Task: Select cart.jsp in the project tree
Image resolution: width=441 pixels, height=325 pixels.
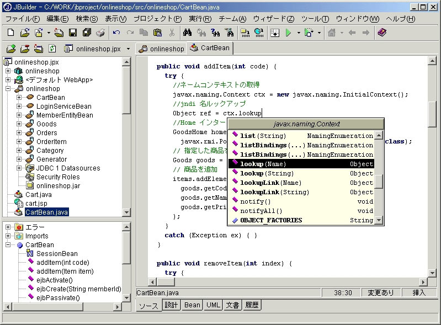Action: pyautogui.click(x=36, y=204)
